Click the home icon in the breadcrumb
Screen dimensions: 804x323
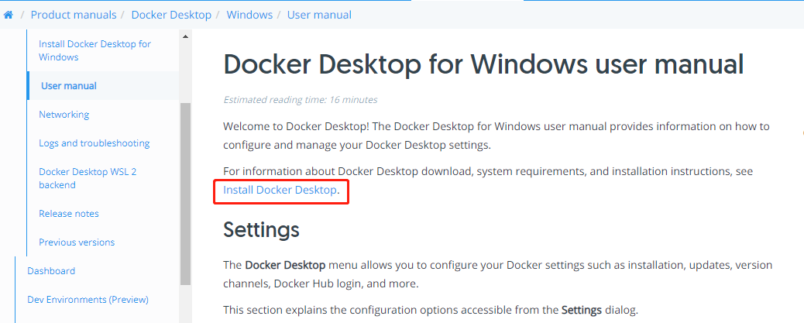8,15
